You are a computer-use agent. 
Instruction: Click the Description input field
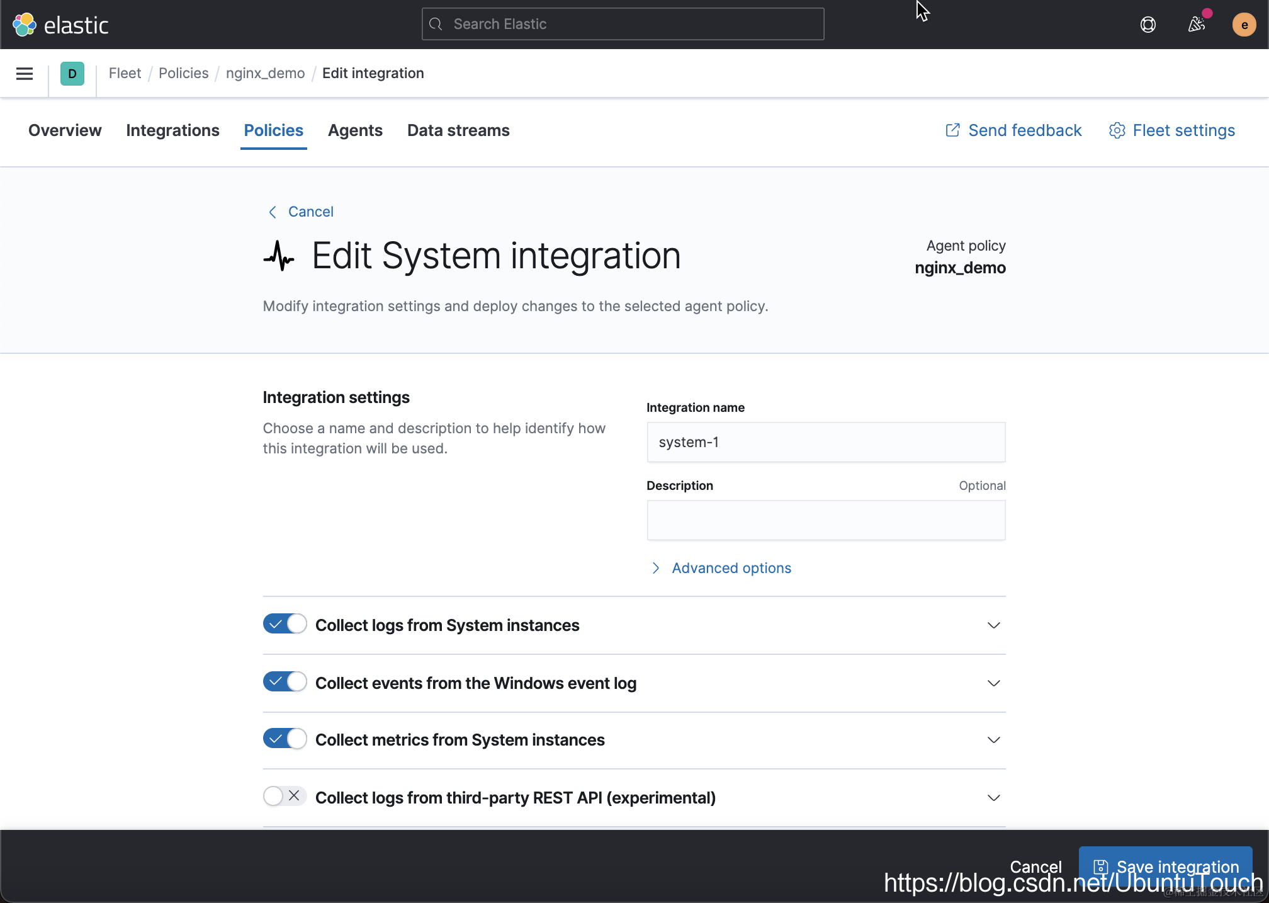coord(826,520)
